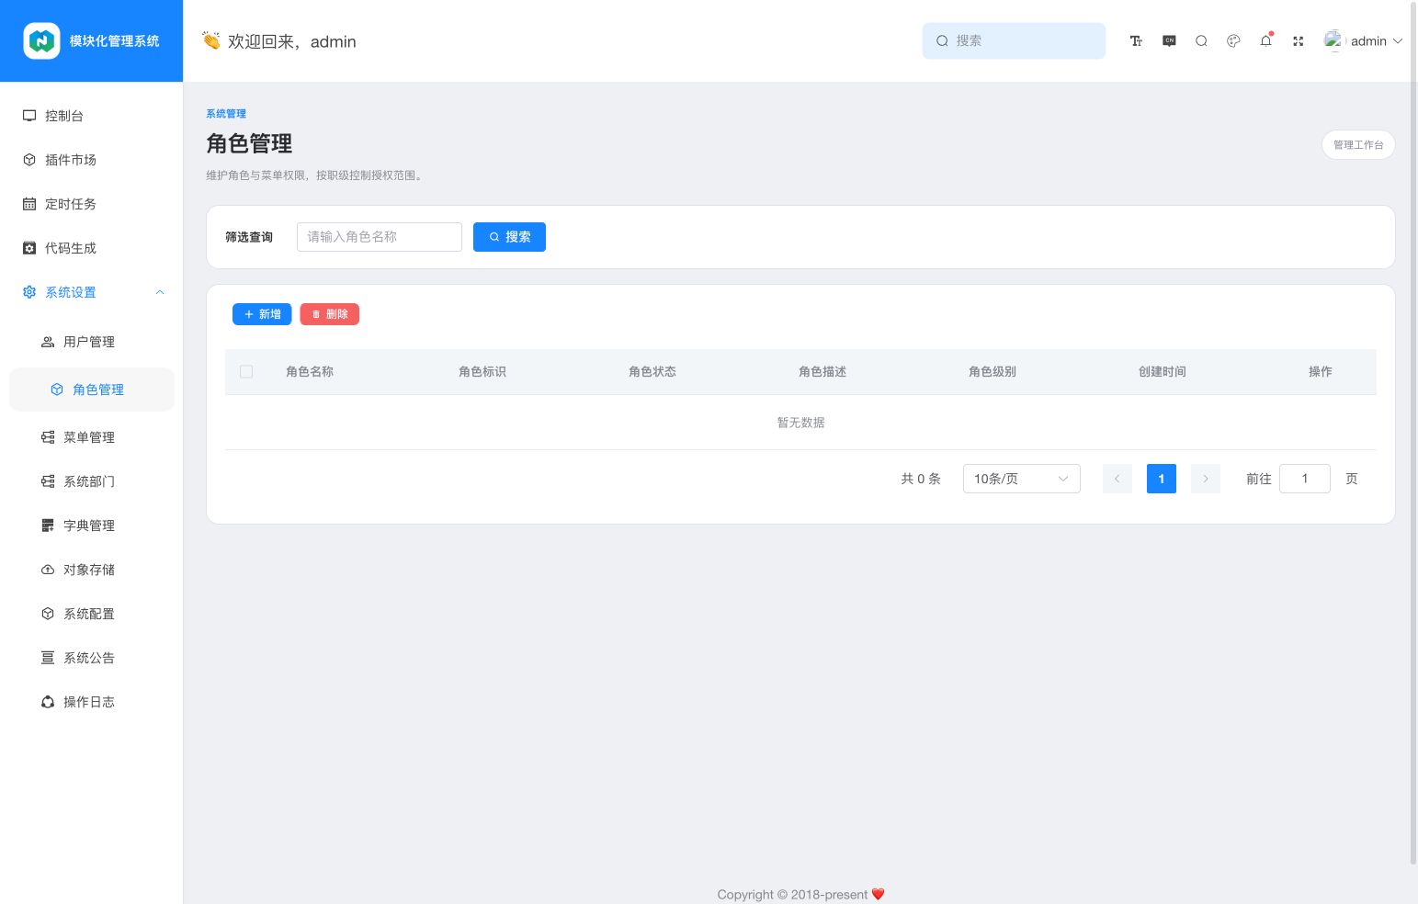This screenshot has width=1418, height=904.
Task: Click the header magnifier search icon
Action: coord(1201,41)
